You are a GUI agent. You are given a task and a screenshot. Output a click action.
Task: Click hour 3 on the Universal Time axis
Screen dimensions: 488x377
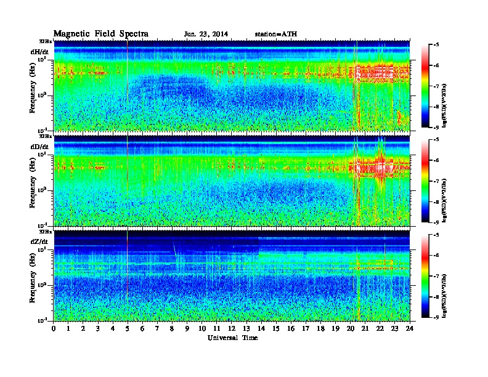tap(98, 328)
